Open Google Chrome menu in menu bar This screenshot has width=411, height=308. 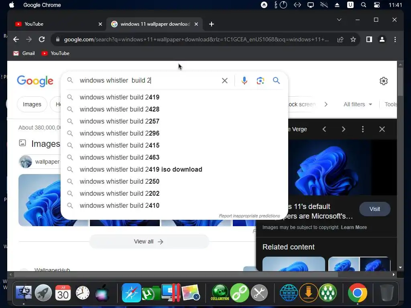[42, 5]
